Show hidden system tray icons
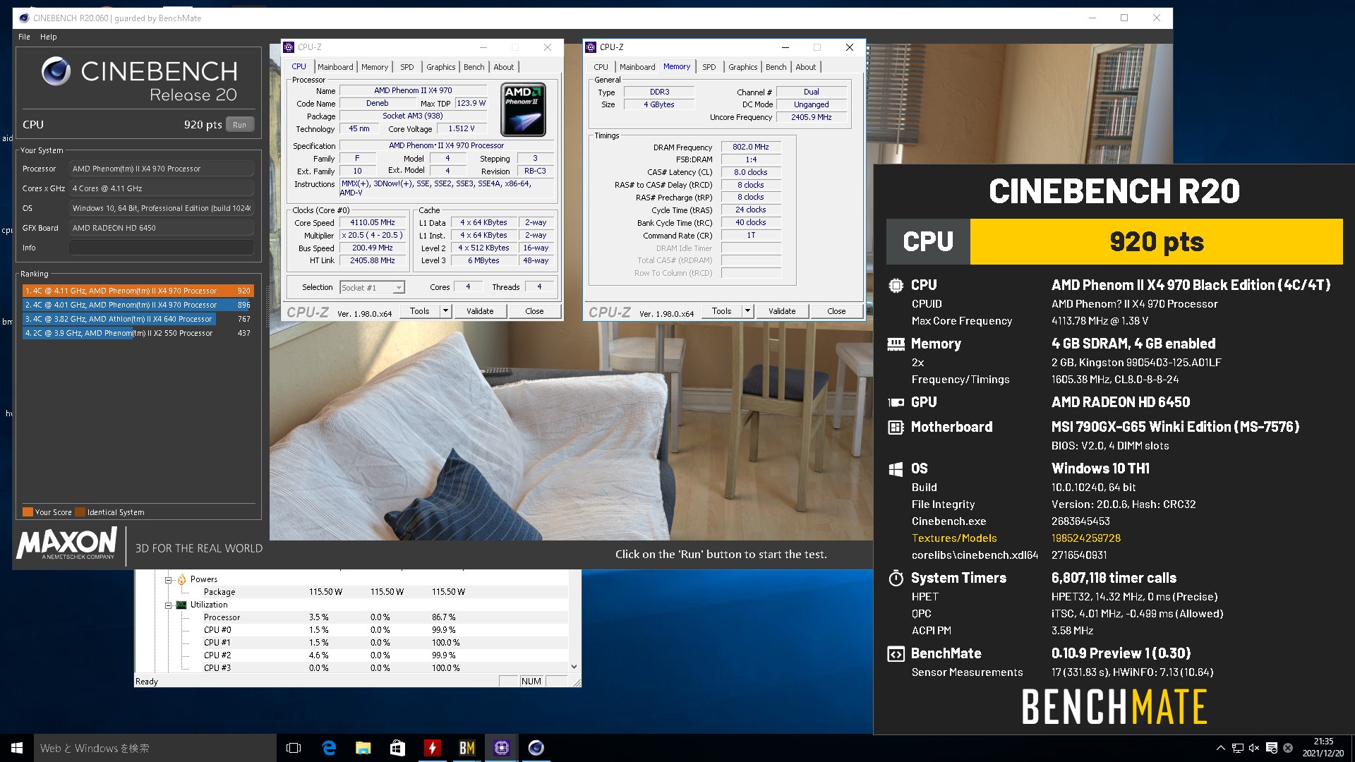 (x=1220, y=748)
